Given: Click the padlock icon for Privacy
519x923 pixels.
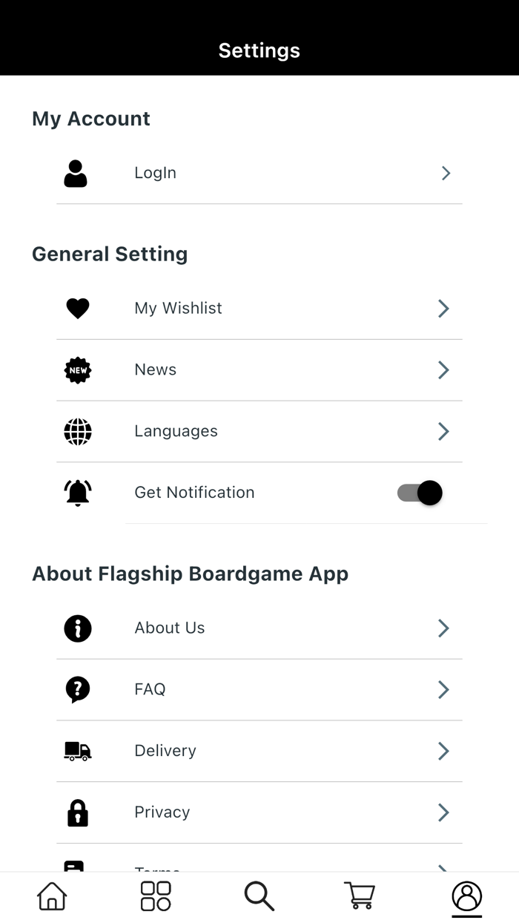Looking at the screenshot, I should click(77, 812).
